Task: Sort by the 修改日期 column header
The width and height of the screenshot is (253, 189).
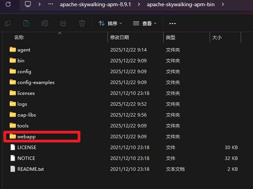Action: [x=120, y=38]
